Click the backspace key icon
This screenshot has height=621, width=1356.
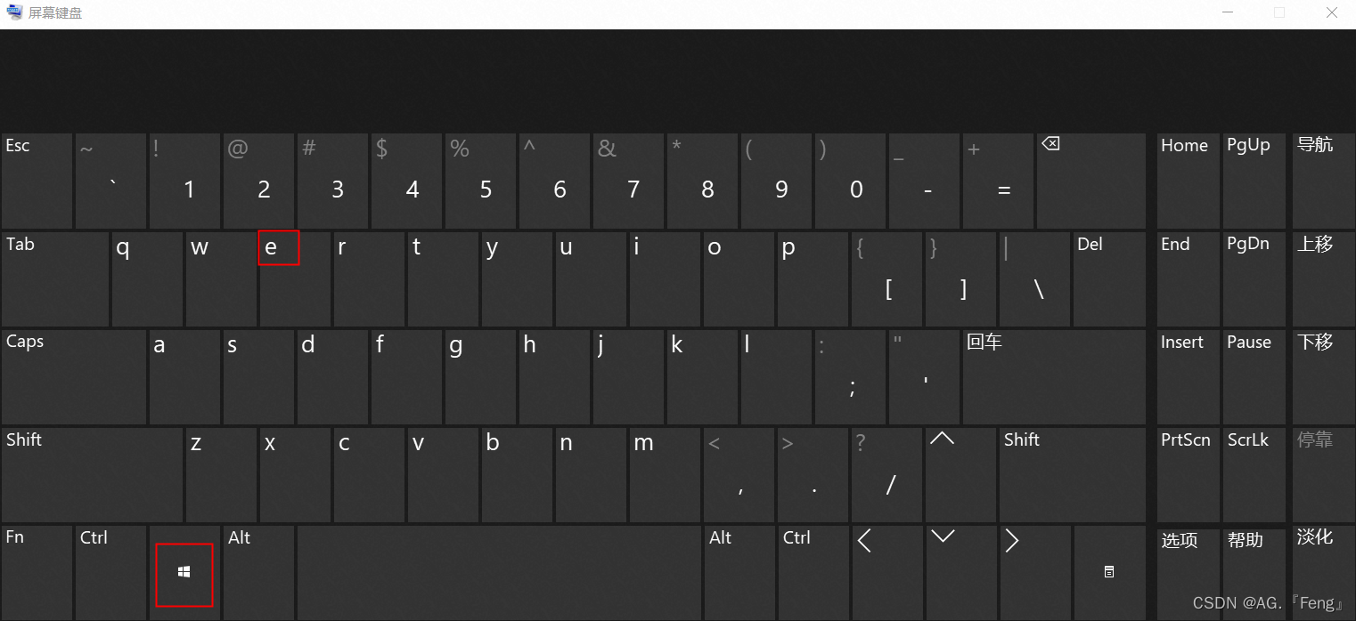1051,143
